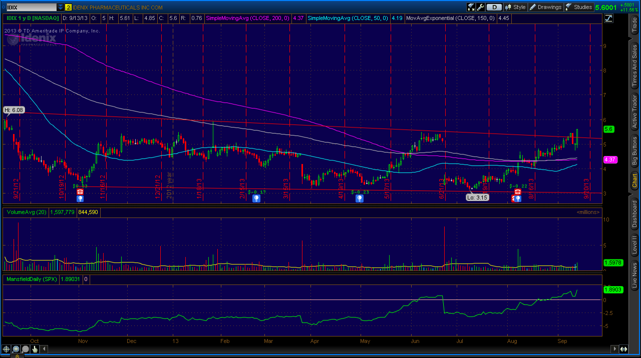This screenshot has height=358, width=641.
Task: Click the IDIX symbol input field
Action: click(31, 7)
